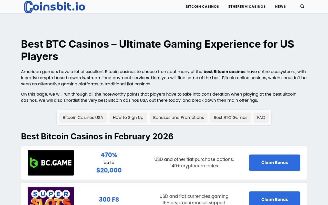Click the Super Slots casino logo
328x205 pixels.
[51, 196]
